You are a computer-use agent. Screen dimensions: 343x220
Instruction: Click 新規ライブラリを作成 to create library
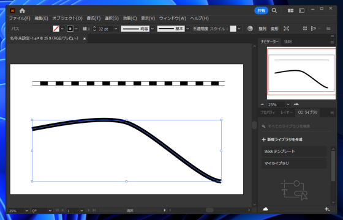point(285,140)
